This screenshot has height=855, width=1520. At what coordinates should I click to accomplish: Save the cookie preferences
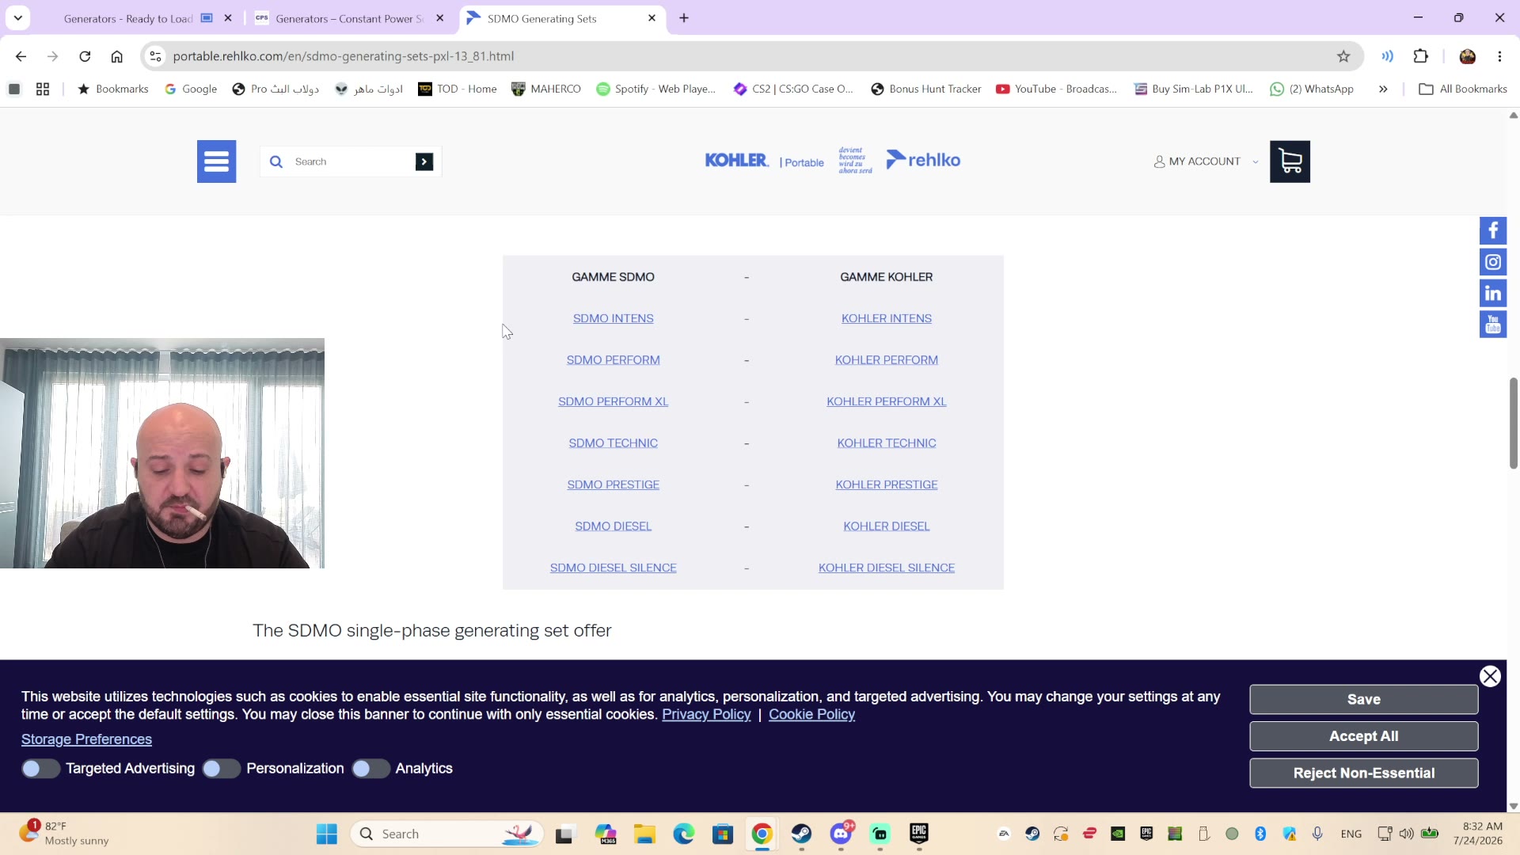[1363, 700]
